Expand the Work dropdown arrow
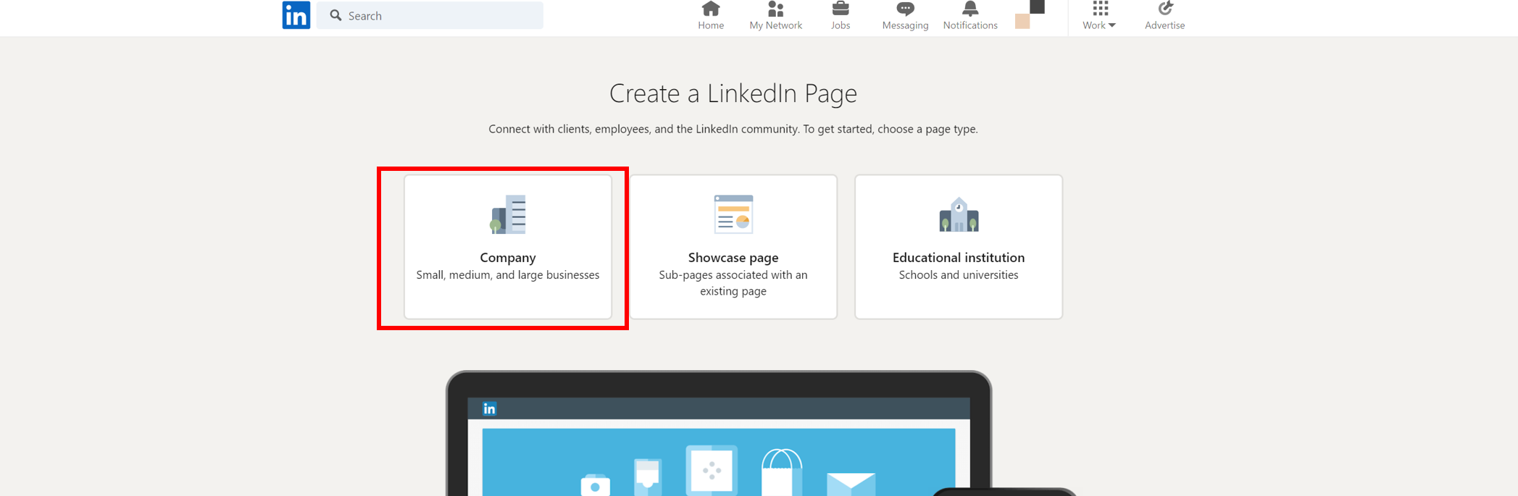 point(1112,25)
